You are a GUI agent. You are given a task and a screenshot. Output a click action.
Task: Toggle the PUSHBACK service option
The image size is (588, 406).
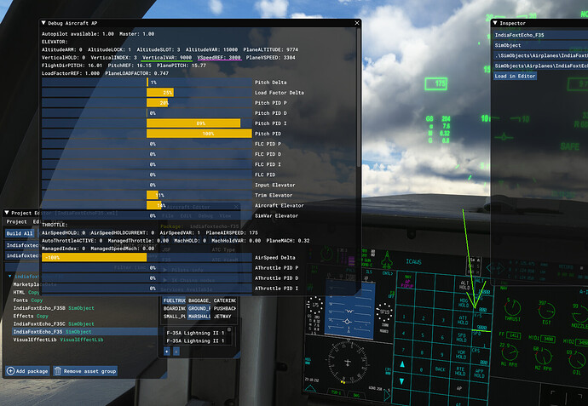225,309
